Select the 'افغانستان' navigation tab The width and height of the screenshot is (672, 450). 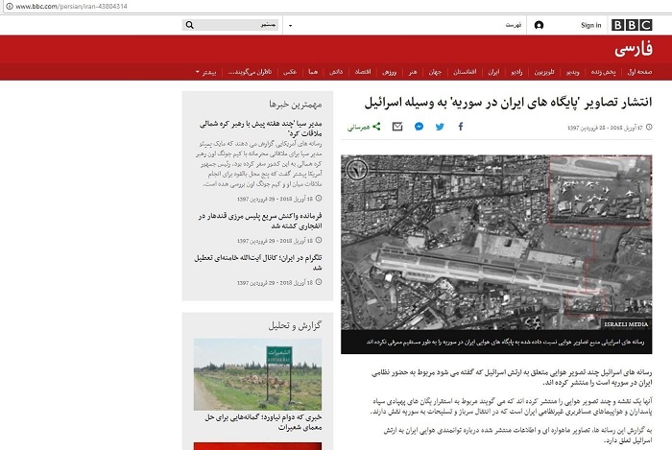[x=465, y=72]
